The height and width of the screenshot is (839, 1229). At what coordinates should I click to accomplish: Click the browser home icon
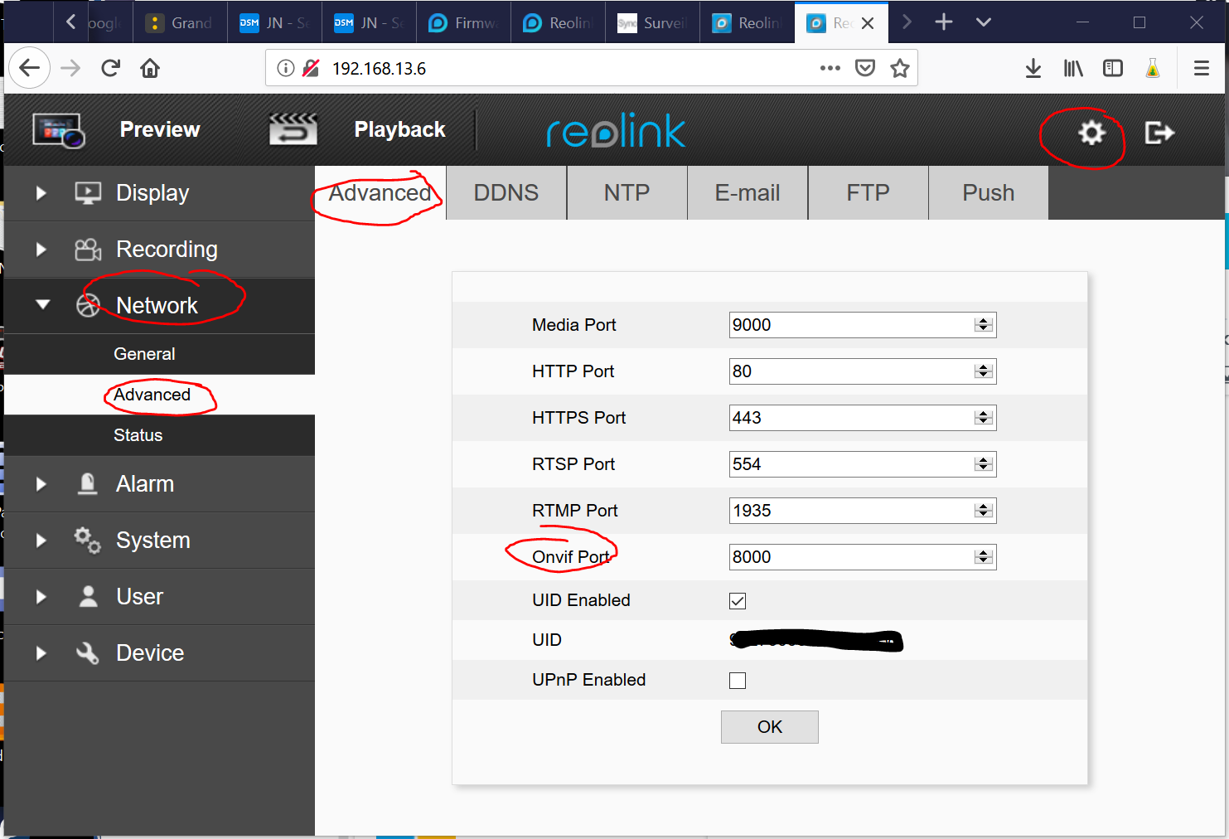coord(150,69)
